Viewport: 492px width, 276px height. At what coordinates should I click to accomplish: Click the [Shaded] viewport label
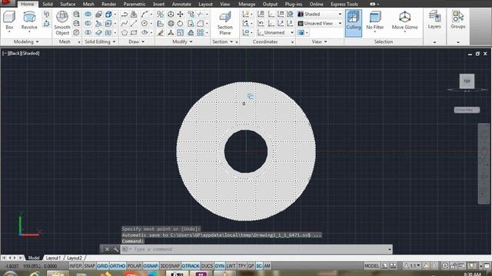click(x=31, y=54)
